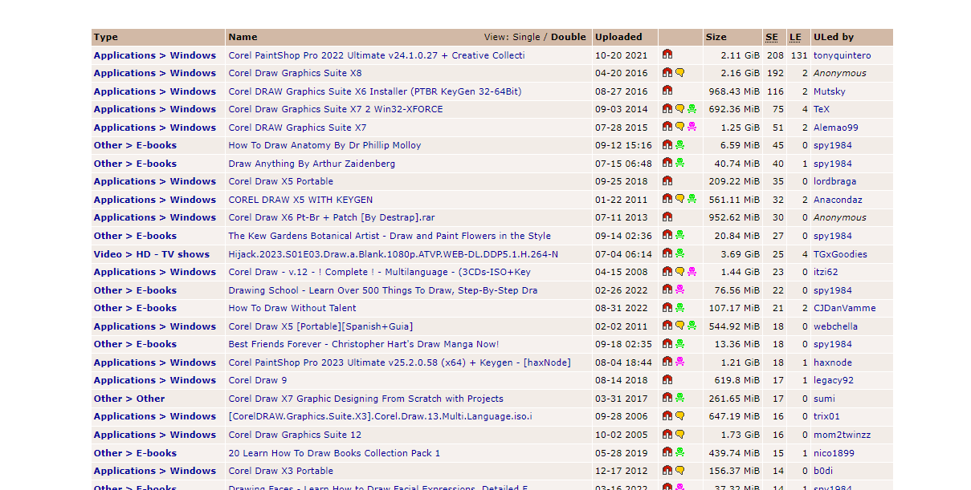Click green skull icon for Draw Anything row

pyautogui.click(x=679, y=163)
